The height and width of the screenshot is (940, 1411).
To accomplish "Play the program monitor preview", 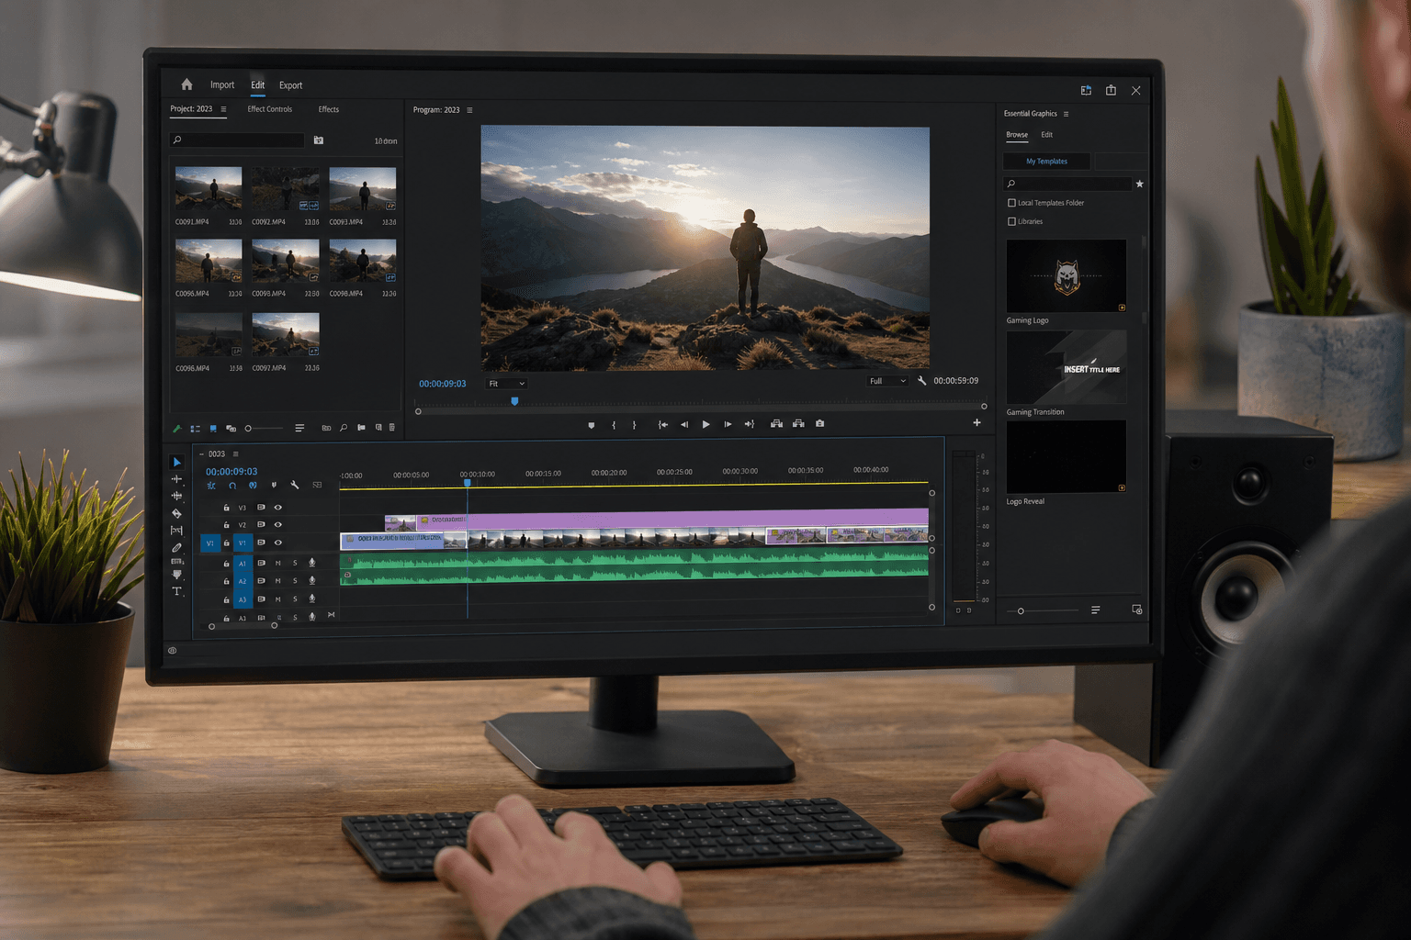I will tap(705, 424).
